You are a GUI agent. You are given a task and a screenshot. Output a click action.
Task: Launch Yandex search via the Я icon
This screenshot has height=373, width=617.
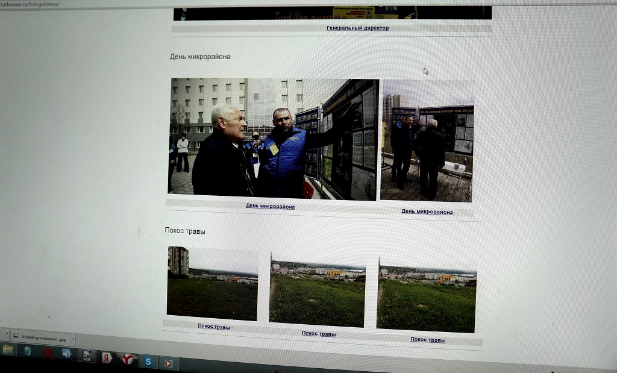pos(105,357)
